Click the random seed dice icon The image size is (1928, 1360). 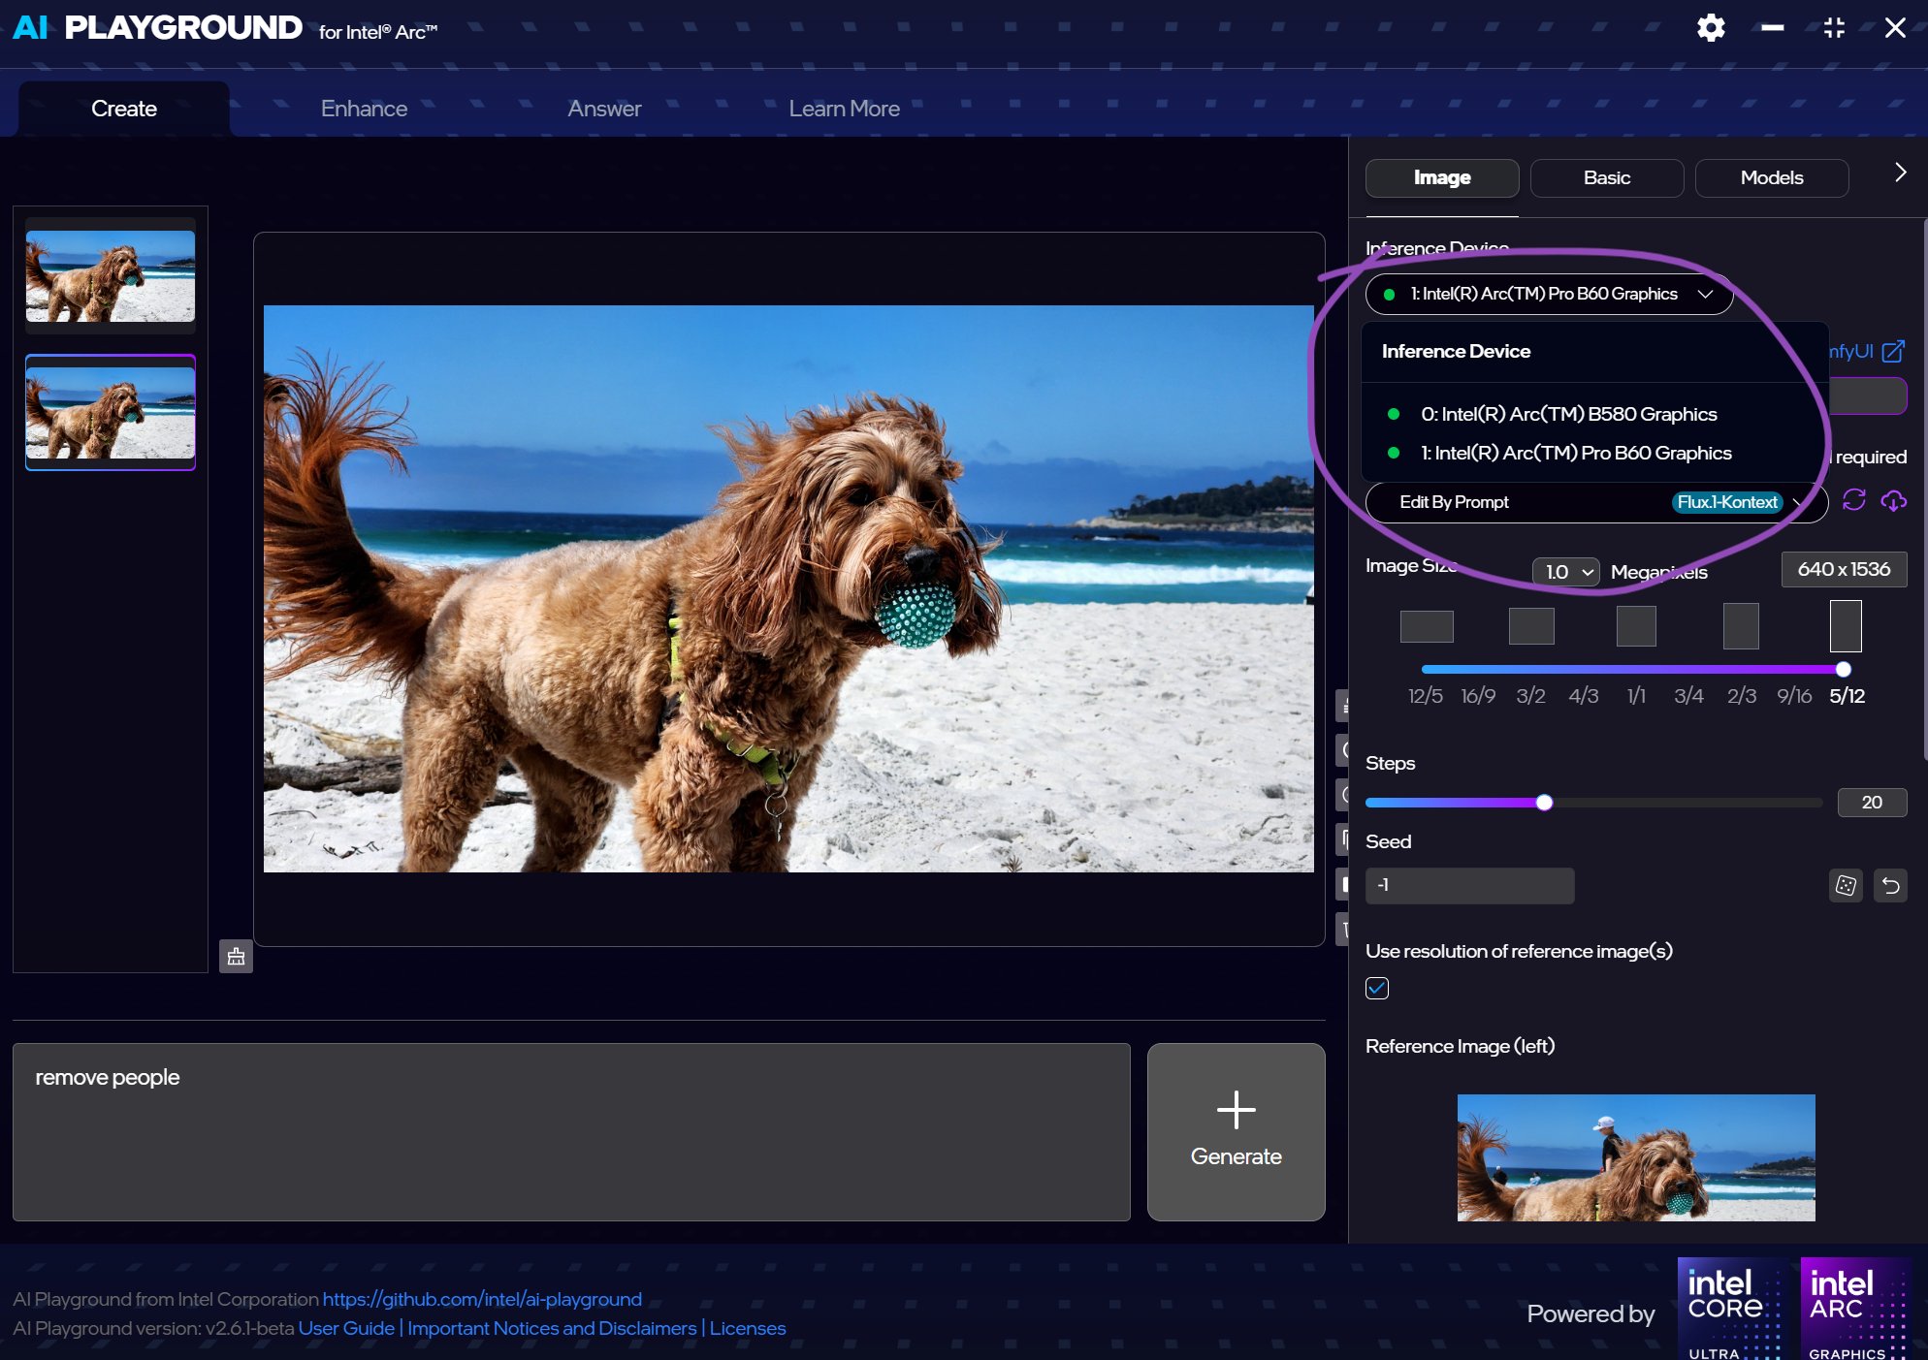1846,885
